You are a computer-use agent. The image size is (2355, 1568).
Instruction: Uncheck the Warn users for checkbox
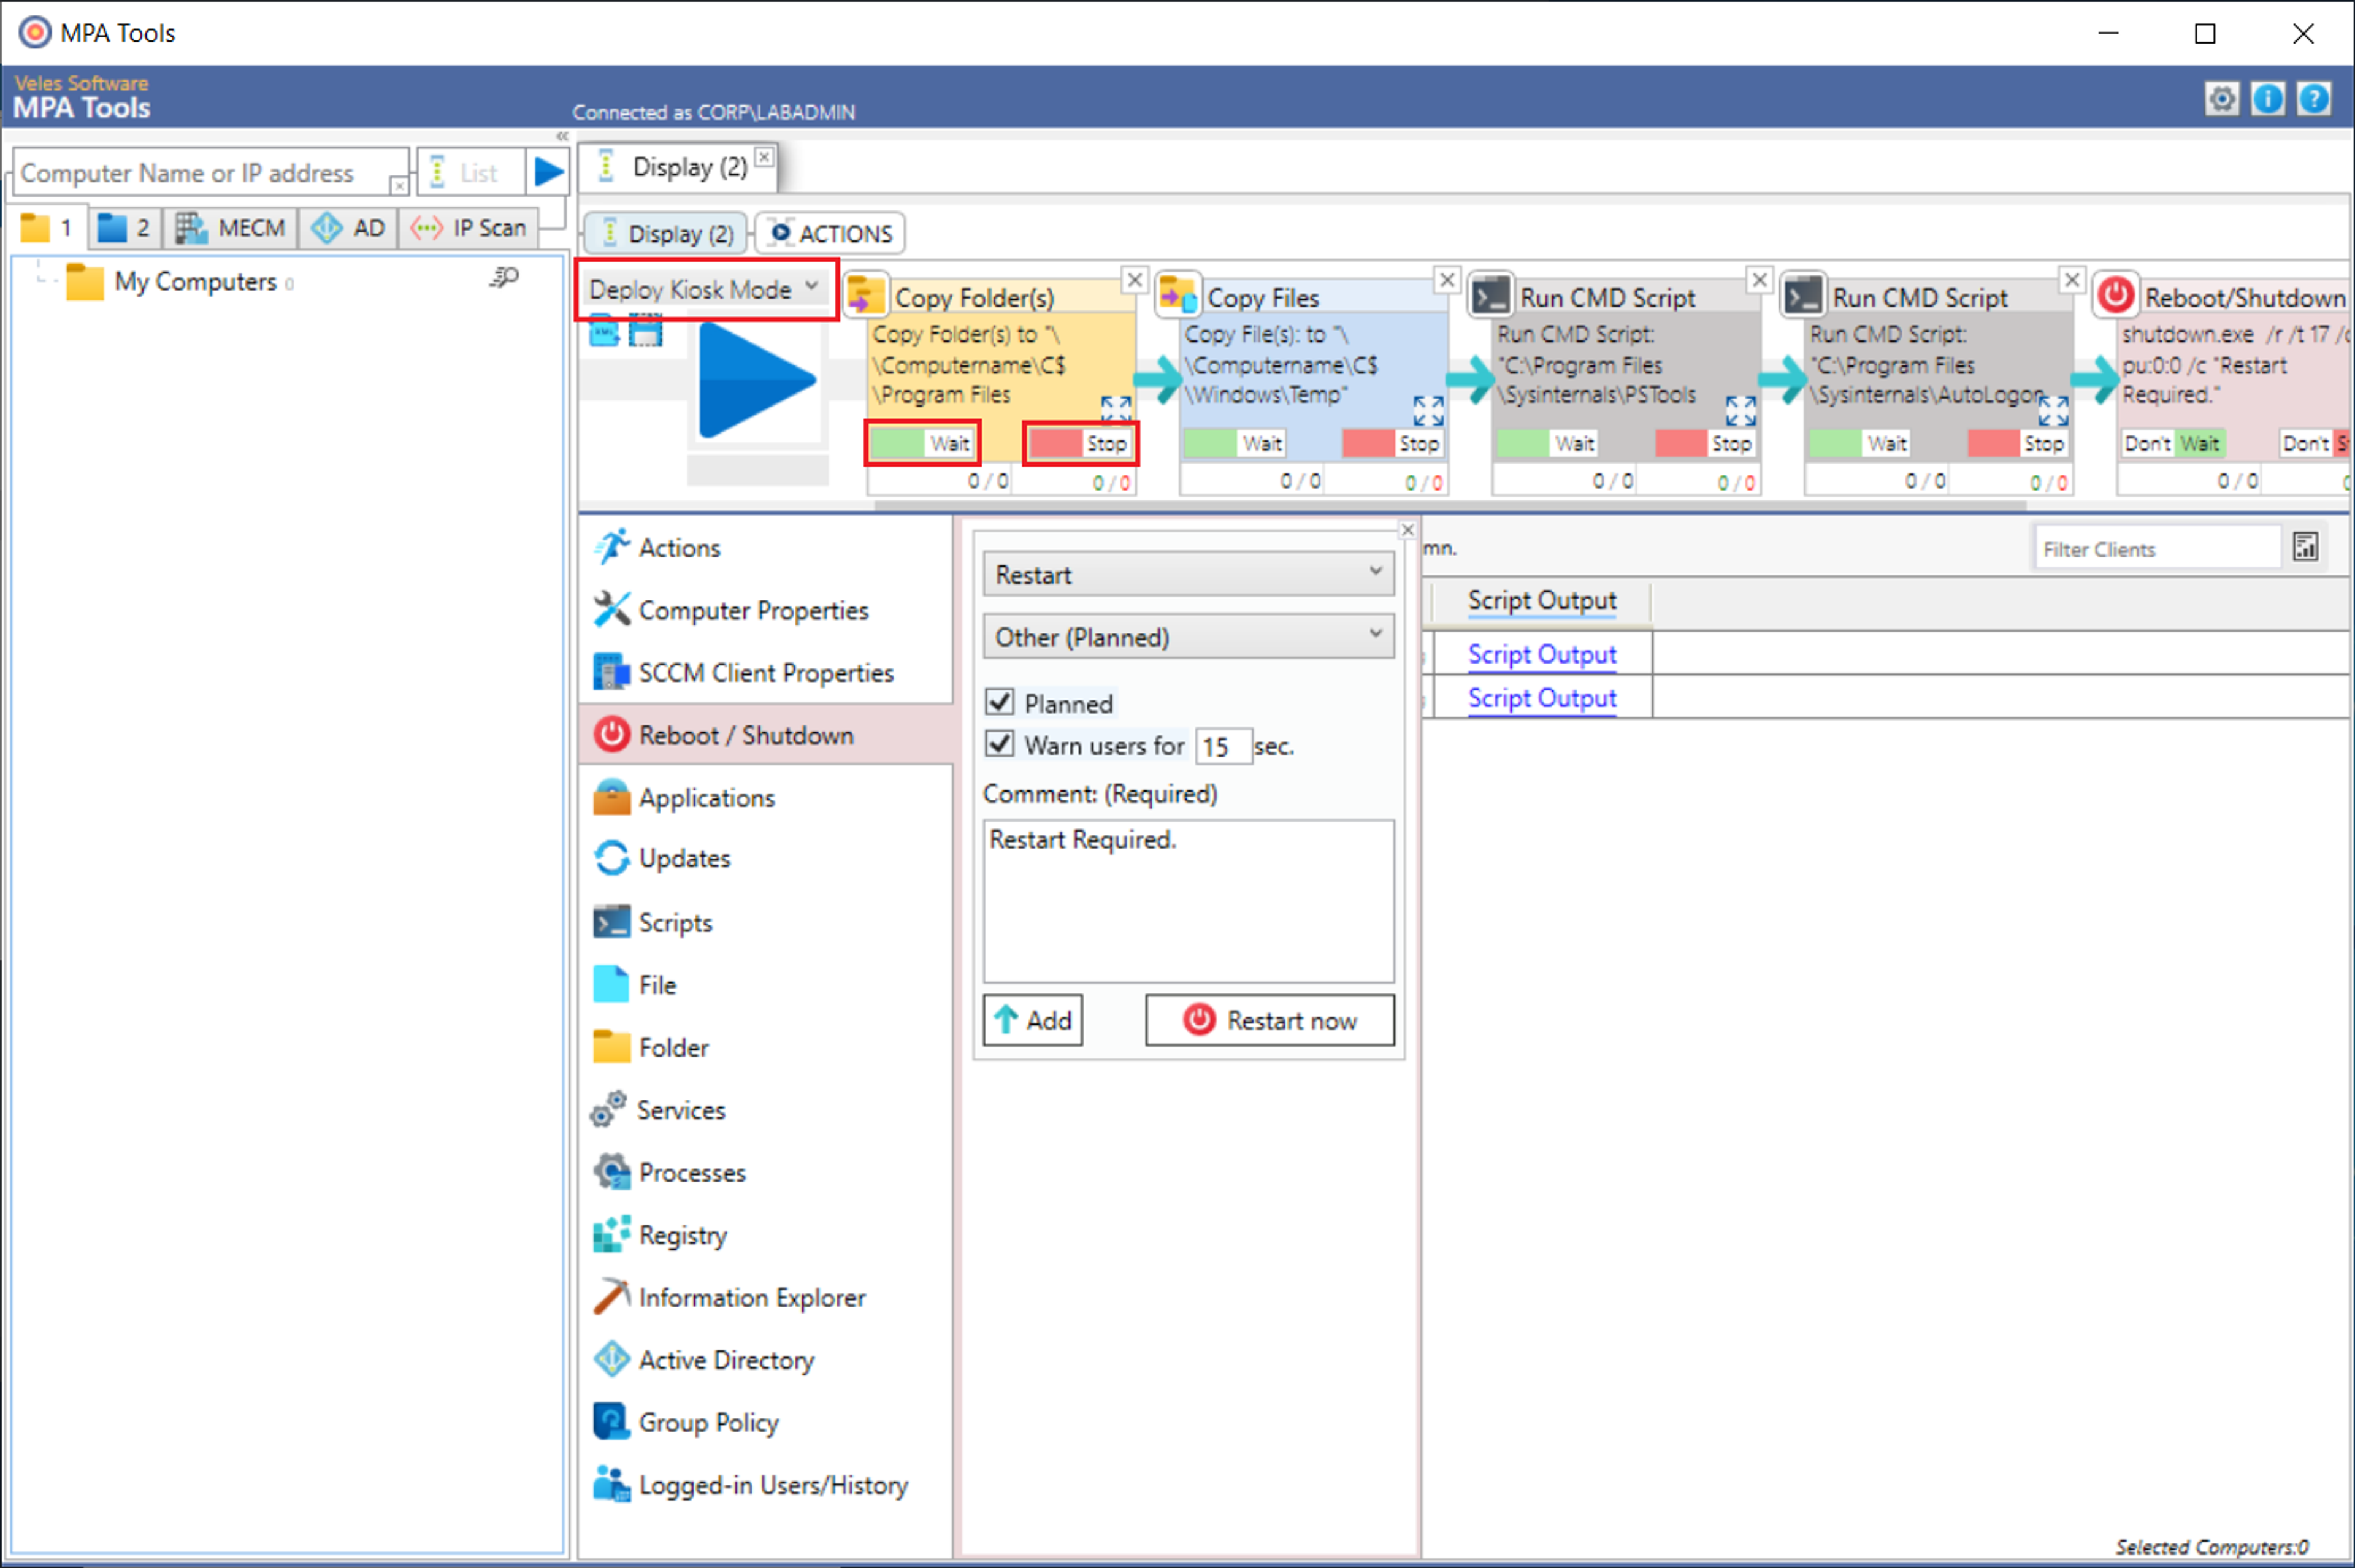(999, 744)
